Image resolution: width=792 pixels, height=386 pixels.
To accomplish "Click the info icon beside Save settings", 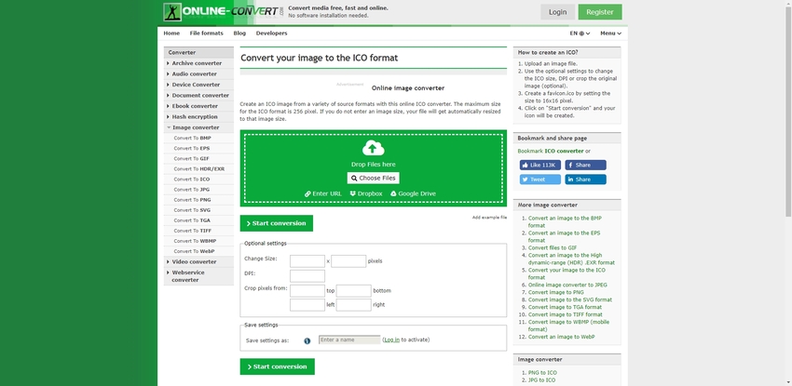I will pyautogui.click(x=307, y=340).
